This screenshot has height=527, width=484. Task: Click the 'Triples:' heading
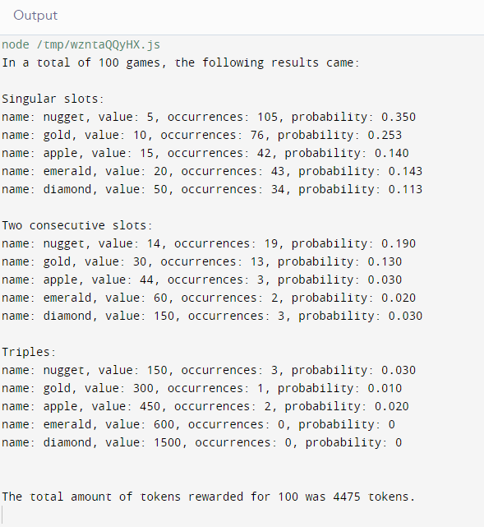(x=29, y=352)
